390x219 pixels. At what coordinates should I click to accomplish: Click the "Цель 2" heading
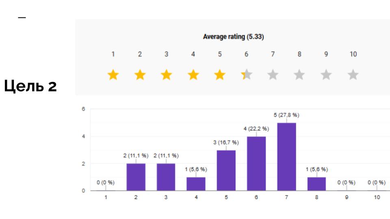coord(31,86)
